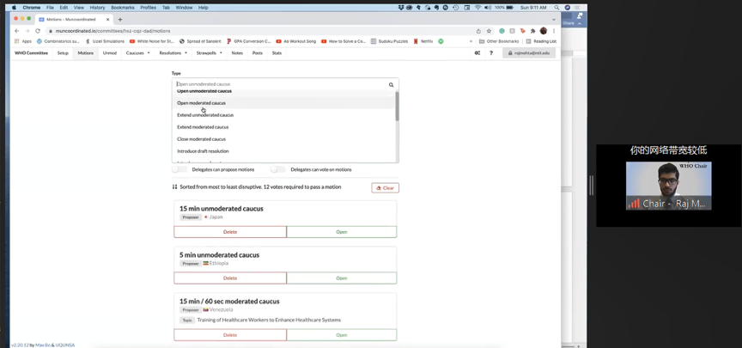Image resolution: width=742 pixels, height=348 pixels.
Task: Expand the Resolutions dropdown menu
Action: click(x=173, y=53)
